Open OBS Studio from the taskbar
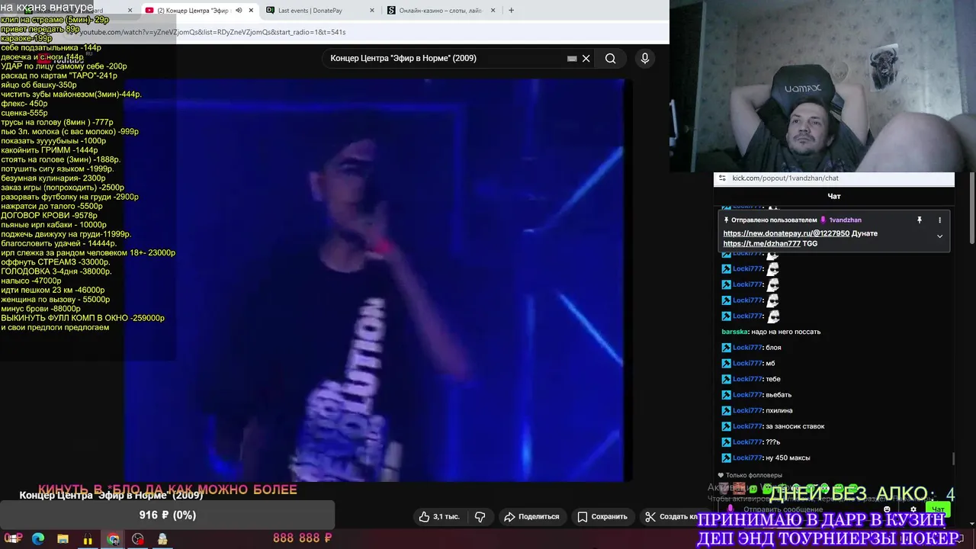Image resolution: width=976 pixels, height=549 pixels. click(x=137, y=538)
